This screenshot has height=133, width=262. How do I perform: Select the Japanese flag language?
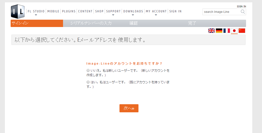point(234,31)
